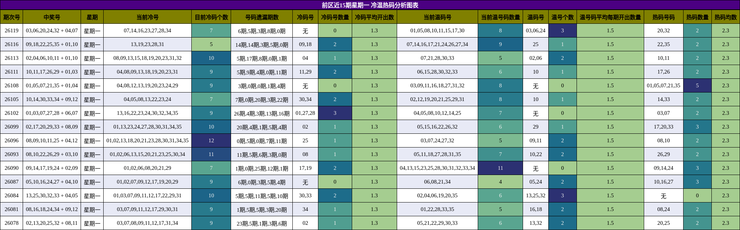Click winning numbers 01,05,07,21,35 + 01,04
Image resolution: width=740 pixels, height=230 pixels.
[x=52, y=85]
